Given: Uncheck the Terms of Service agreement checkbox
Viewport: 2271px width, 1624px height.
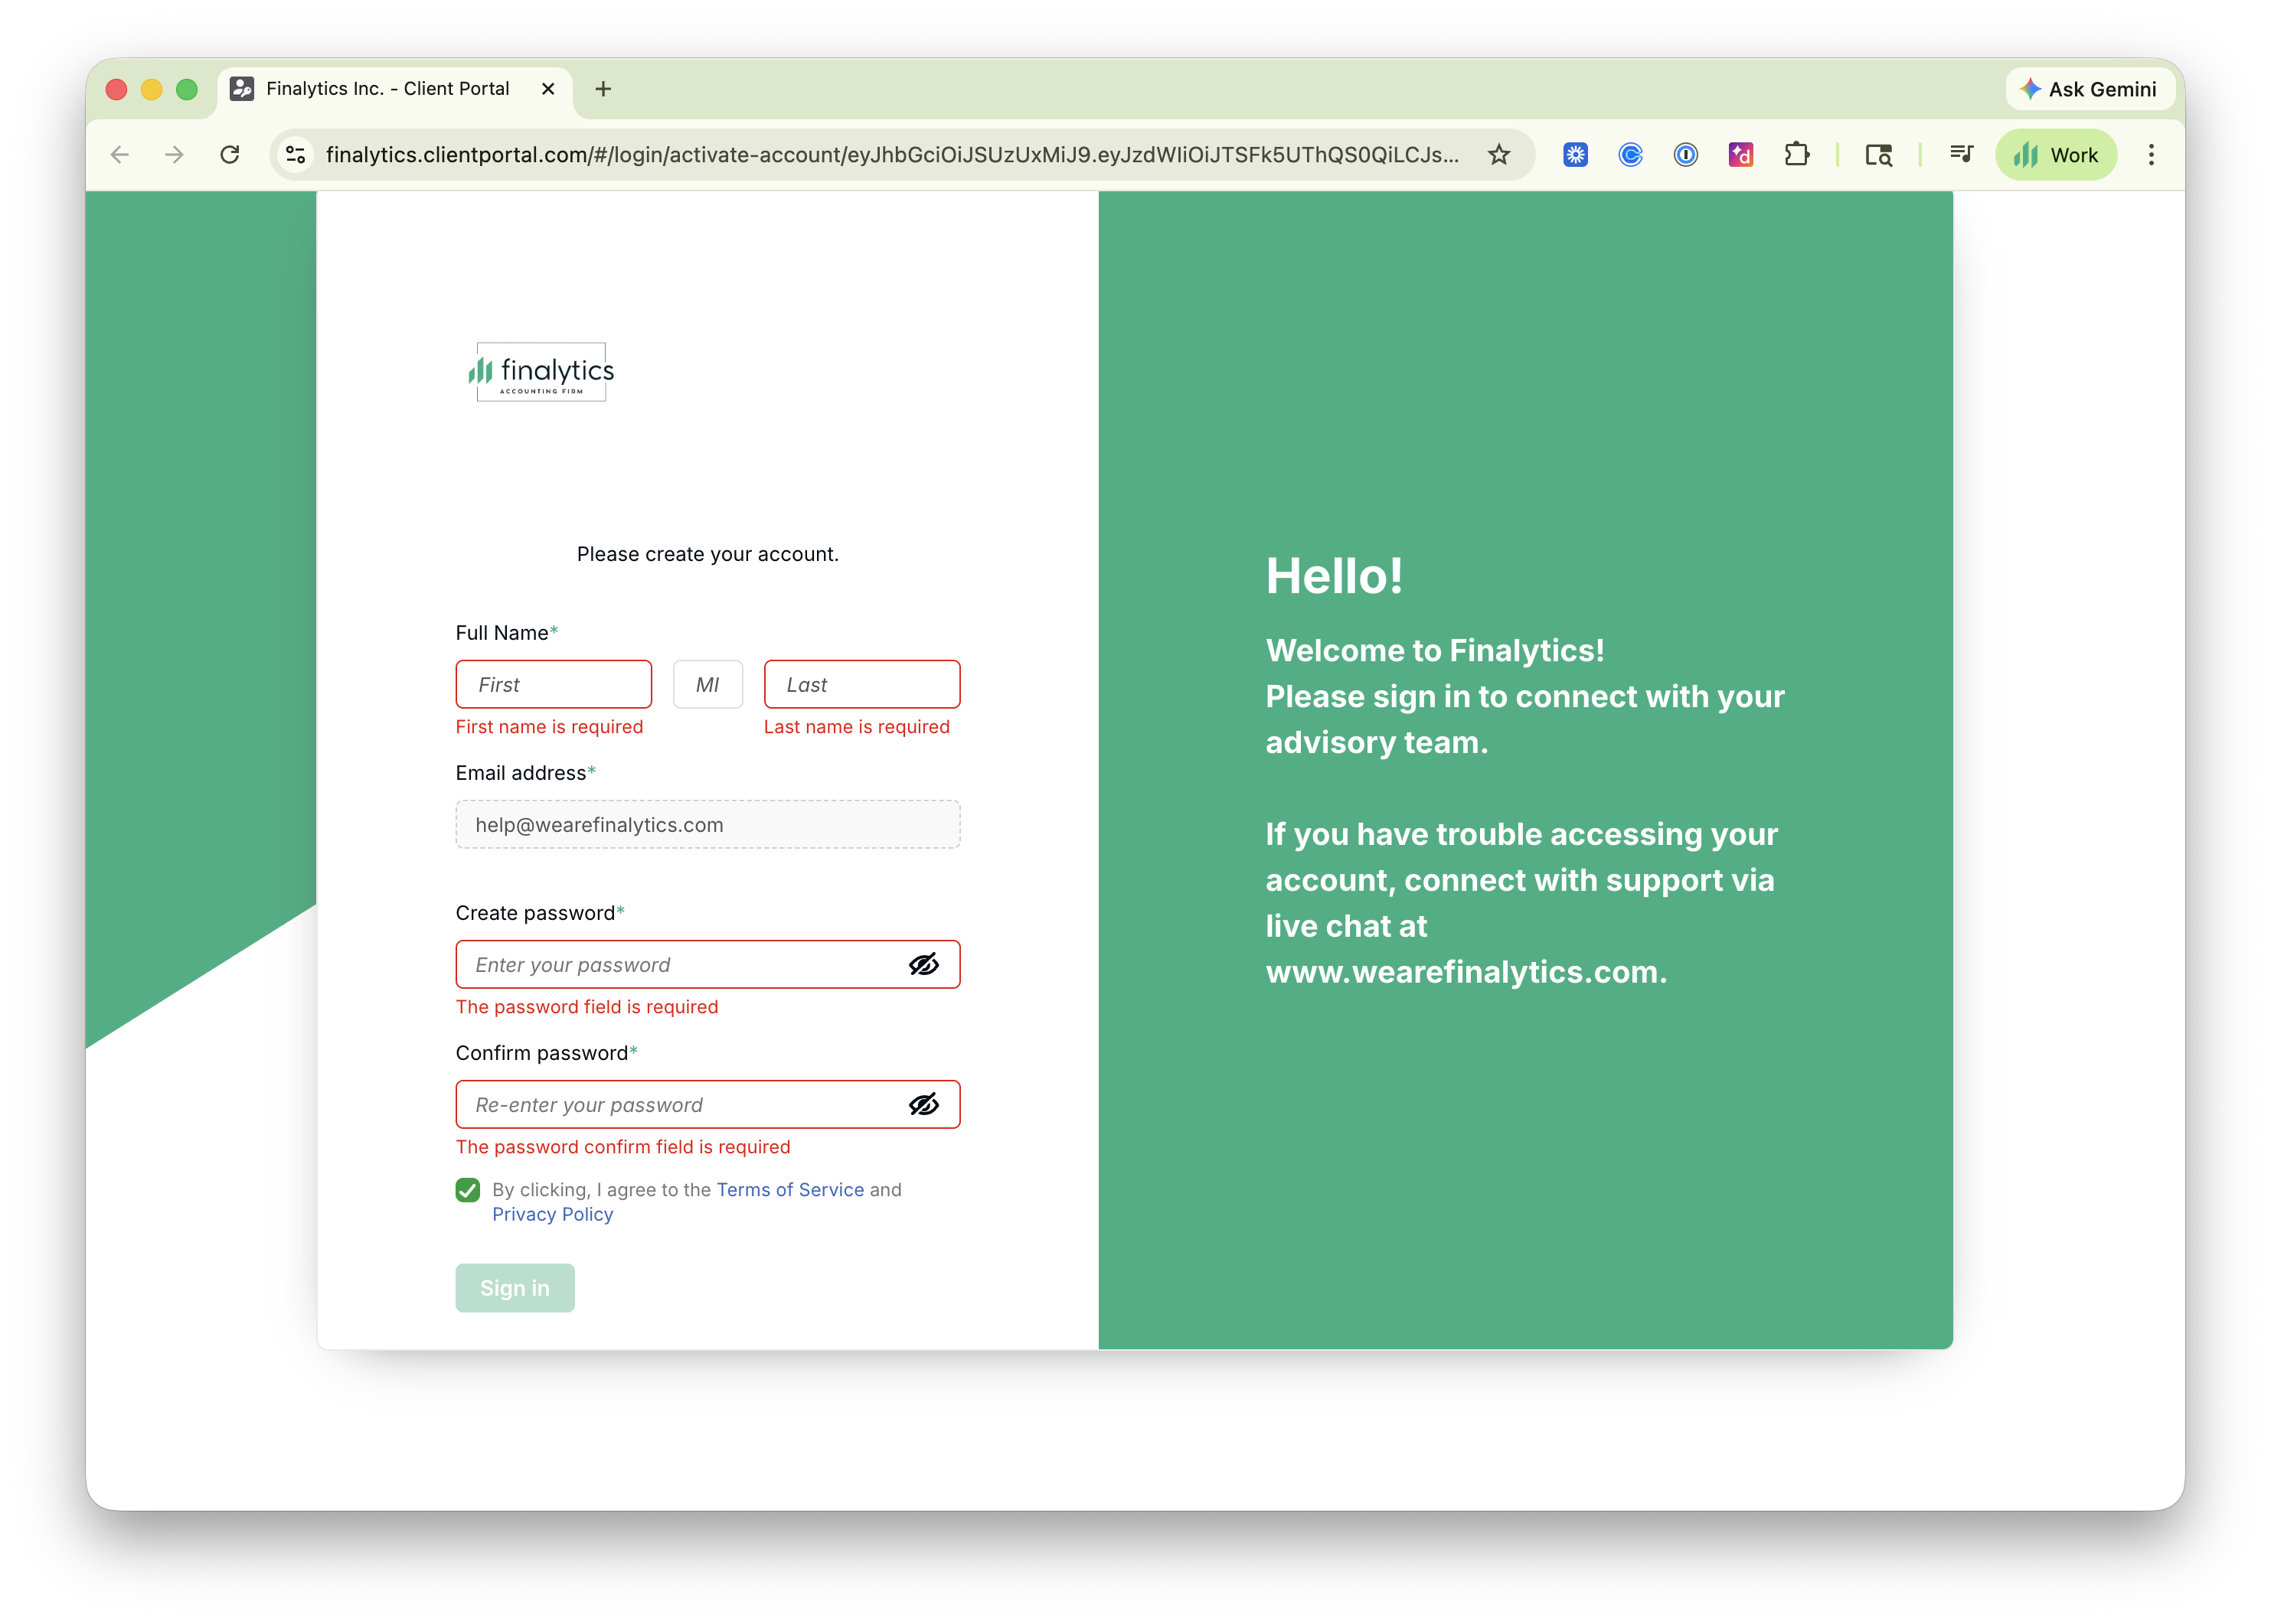Looking at the screenshot, I should point(467,1190).
